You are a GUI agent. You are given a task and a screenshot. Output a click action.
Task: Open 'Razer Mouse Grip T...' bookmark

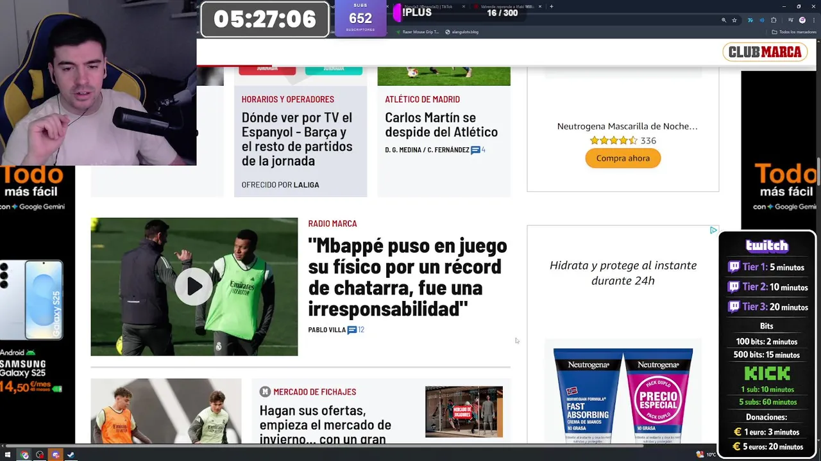(417, 32)
